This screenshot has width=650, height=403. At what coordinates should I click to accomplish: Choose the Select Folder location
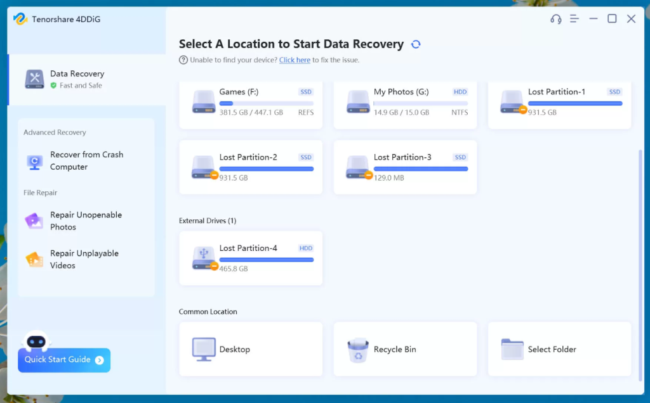pyautogui.click(x=560, y=349)
